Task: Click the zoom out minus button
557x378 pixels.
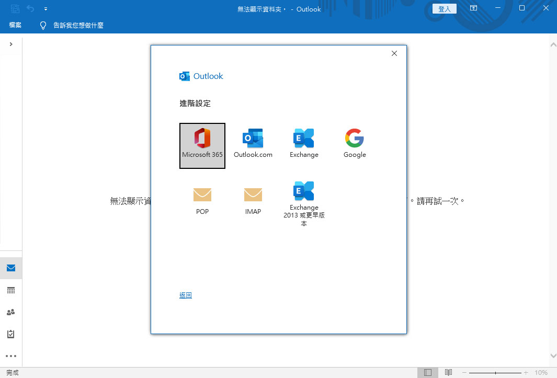Action: [464, 372]
